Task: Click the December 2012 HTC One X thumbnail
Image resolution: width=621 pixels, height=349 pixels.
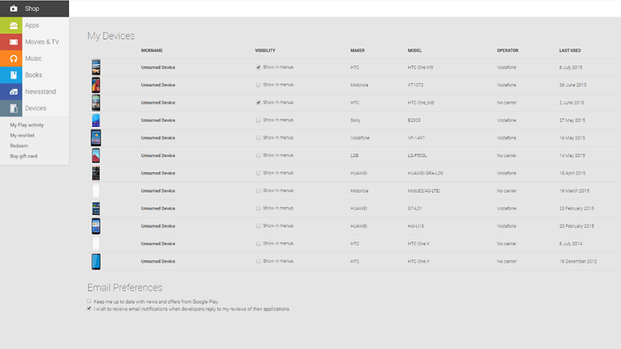Action: tap(96, 262)
